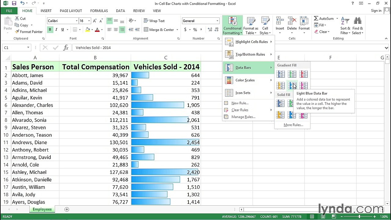Click the comma style icon
Image resolution: width=391 pixels, height=220 pixels.
(202, 30)
